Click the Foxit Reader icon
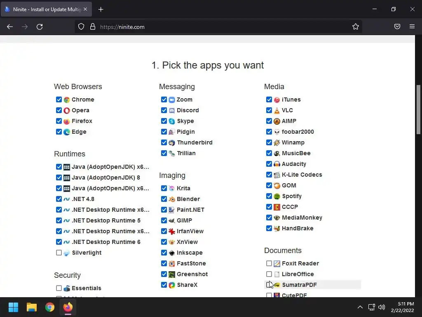422x317 pixels. (277, 264)
